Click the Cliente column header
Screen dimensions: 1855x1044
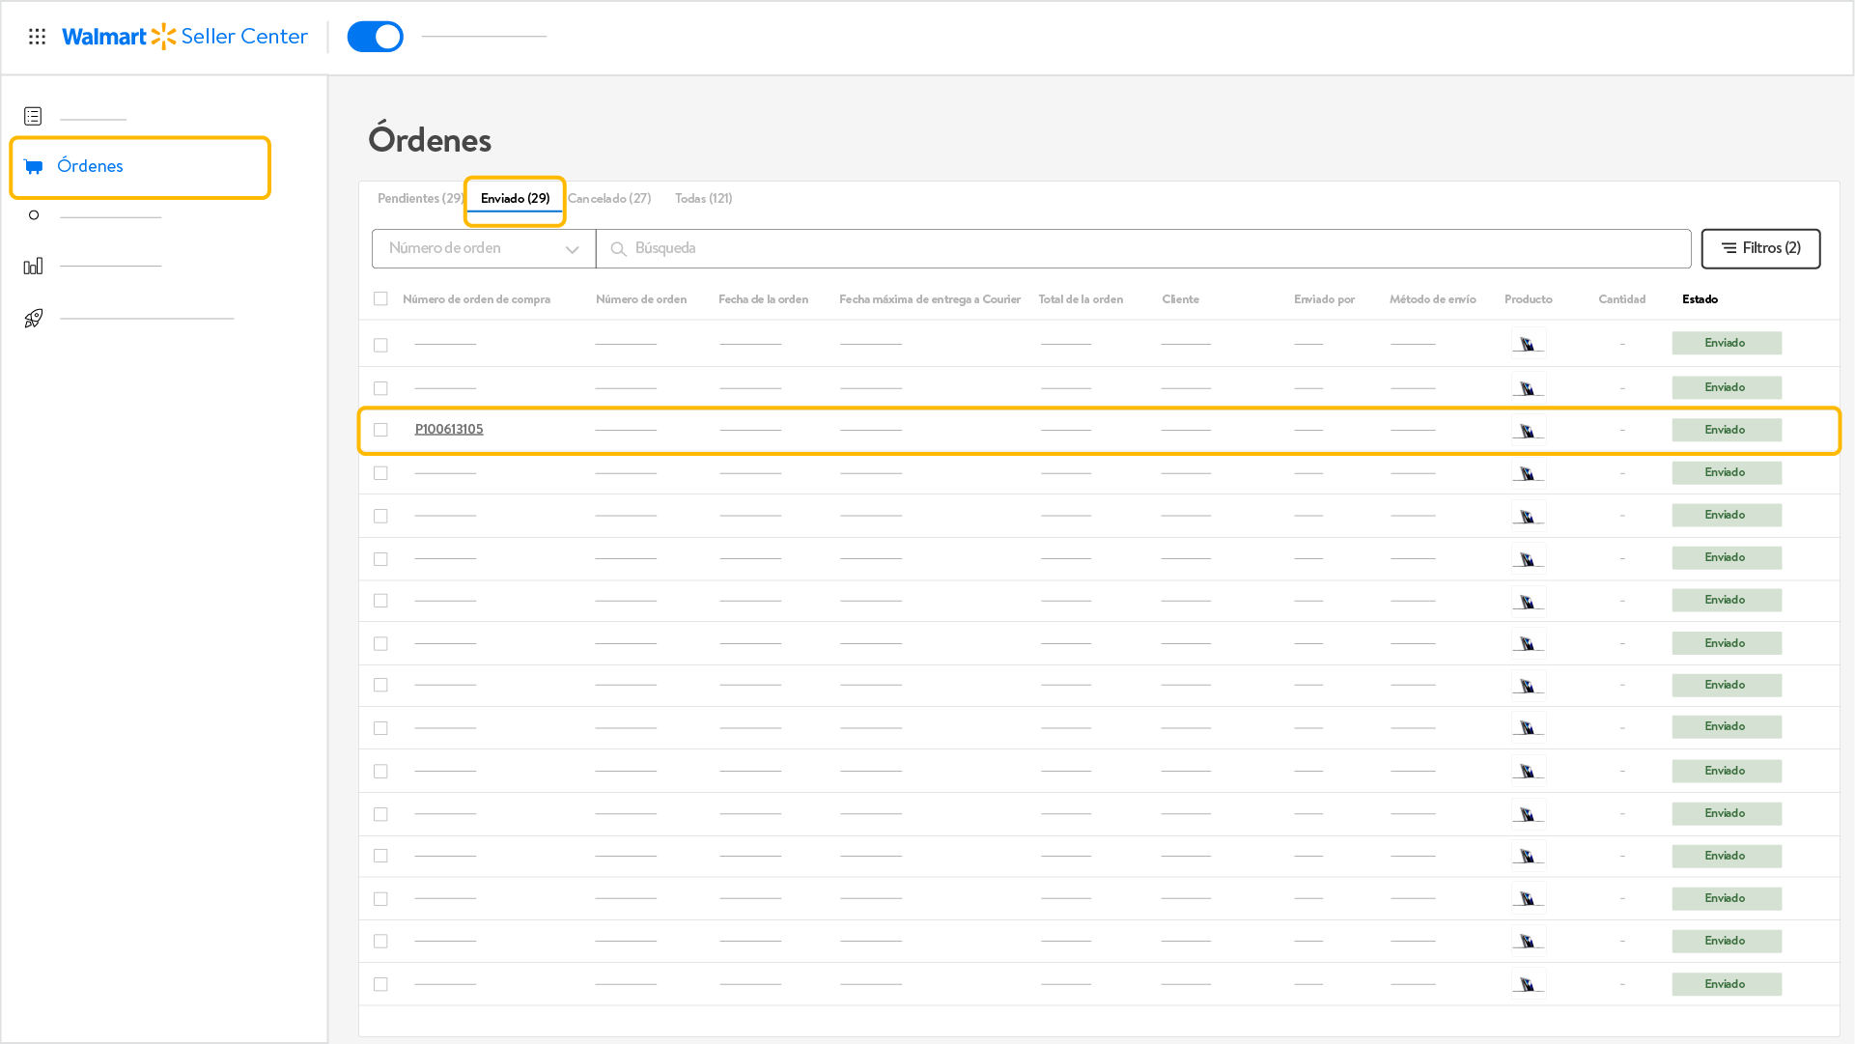(x=1180, y=299)
